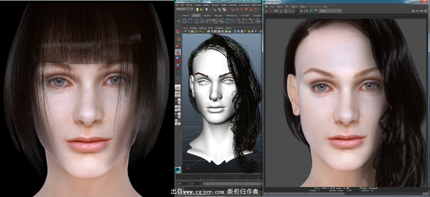The width and height of the screenshot is (430, 197).
Task: Select the arrow Select tool in Maya toolbox
Action: point(178,32)
